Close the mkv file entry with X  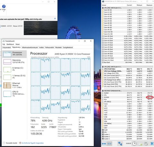(x=55, y=19)
